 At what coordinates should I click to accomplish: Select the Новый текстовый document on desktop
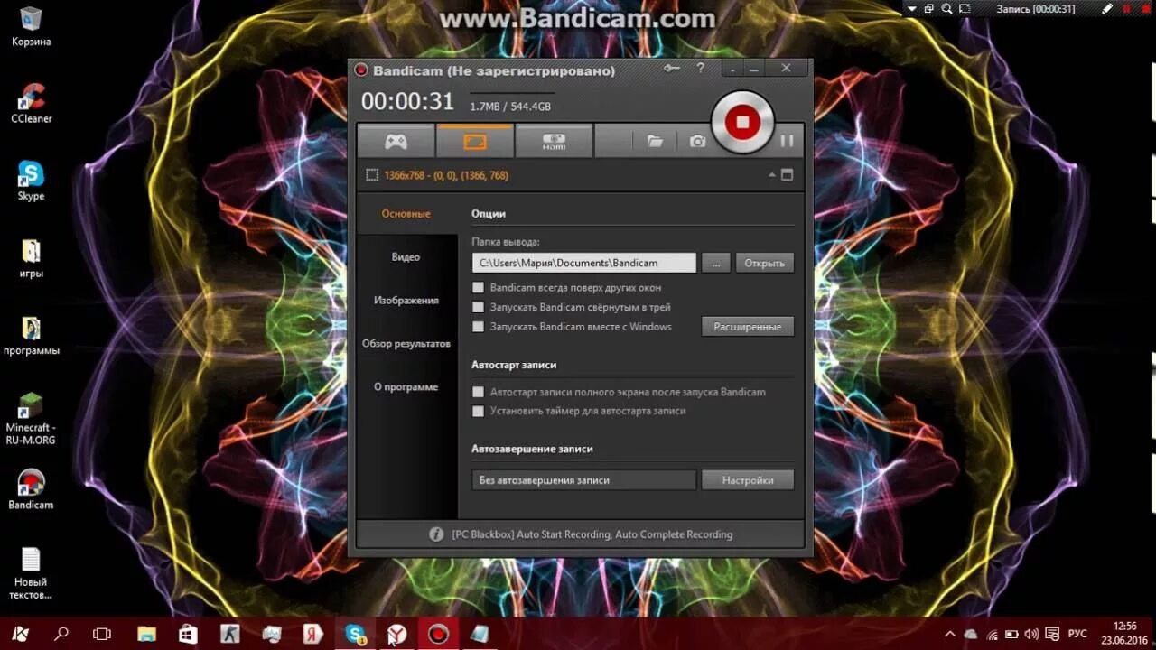[31, 573]
